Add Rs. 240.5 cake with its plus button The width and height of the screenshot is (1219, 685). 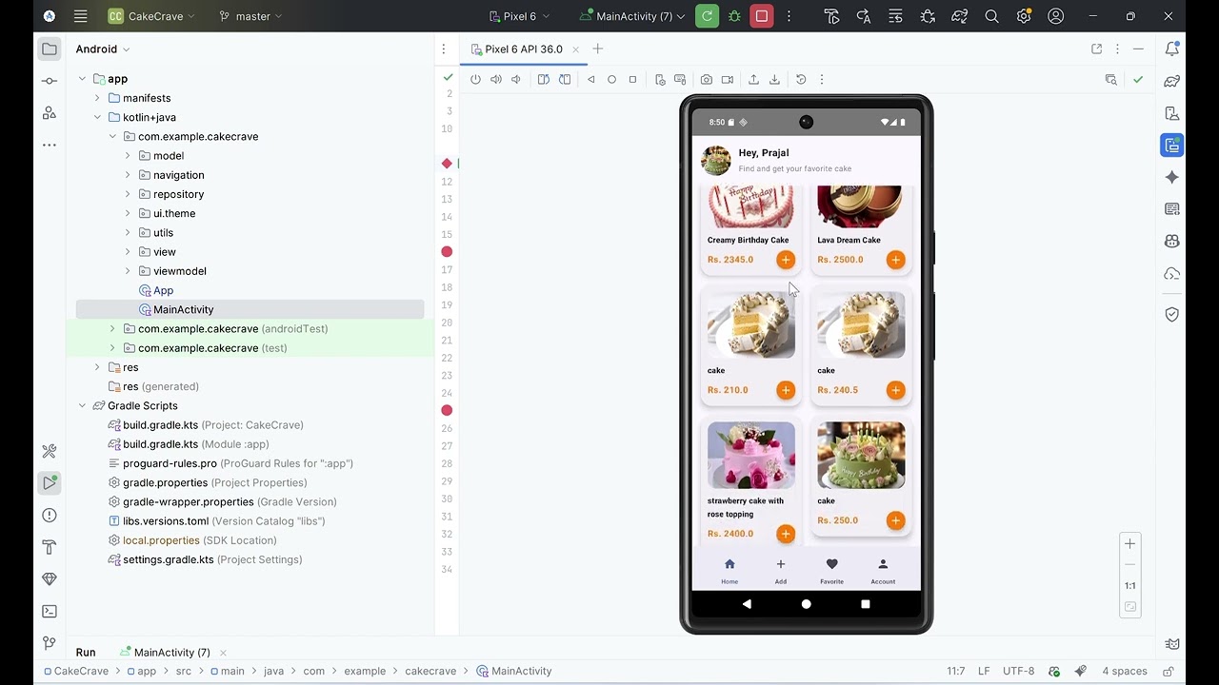click(895, 390)
